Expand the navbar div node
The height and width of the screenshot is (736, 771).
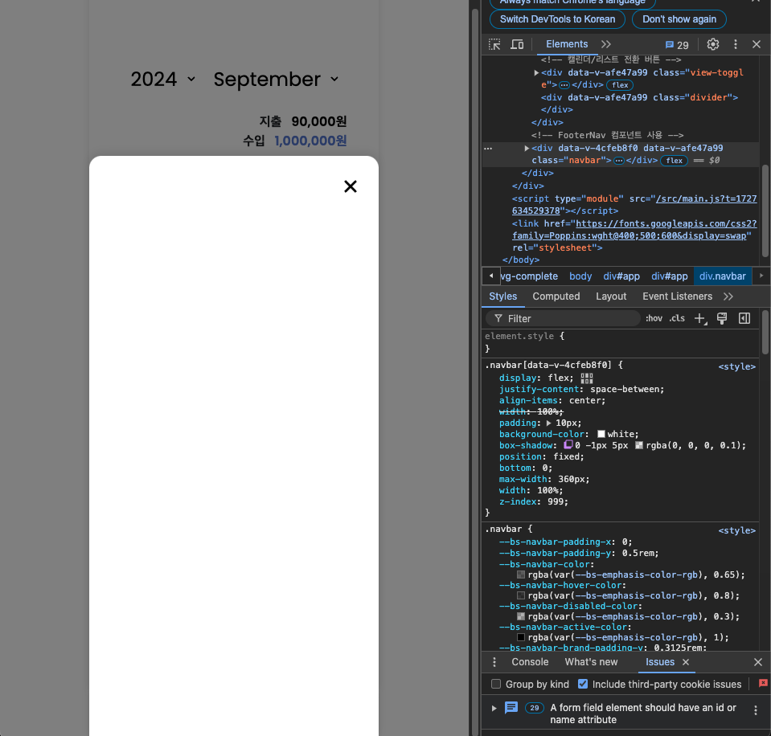pyautogui.click(x=526, y=148)
